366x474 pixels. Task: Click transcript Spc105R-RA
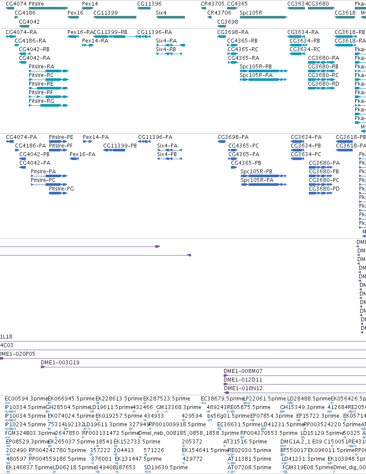click(x=256, y=75)
